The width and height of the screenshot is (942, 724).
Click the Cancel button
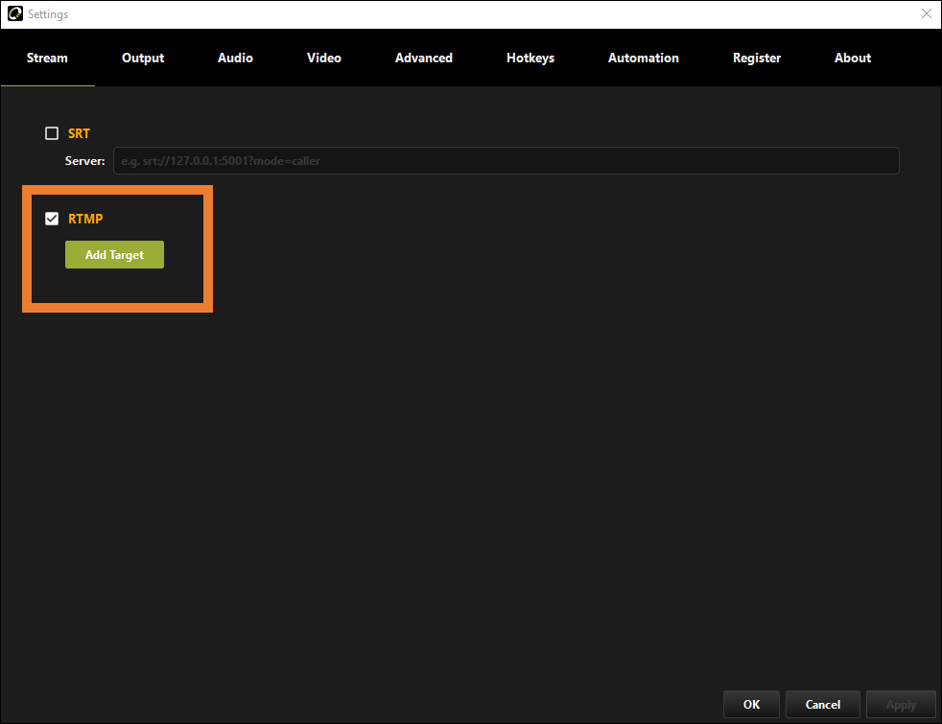click(x=822, y=704)
